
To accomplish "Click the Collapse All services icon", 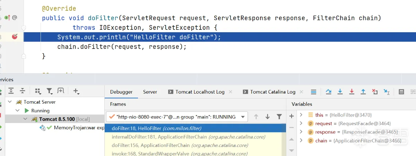I will pos(23,91).
